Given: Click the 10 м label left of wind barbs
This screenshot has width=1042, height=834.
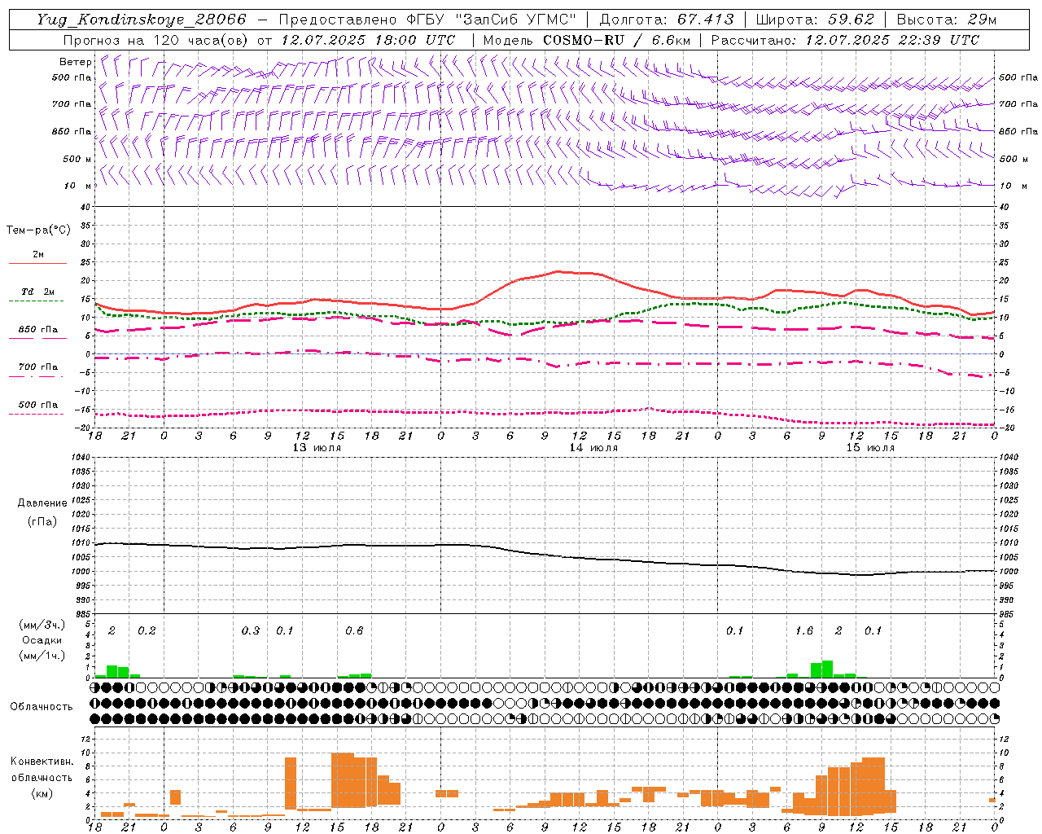Looking at the screenshot, I should pos(78,186).
